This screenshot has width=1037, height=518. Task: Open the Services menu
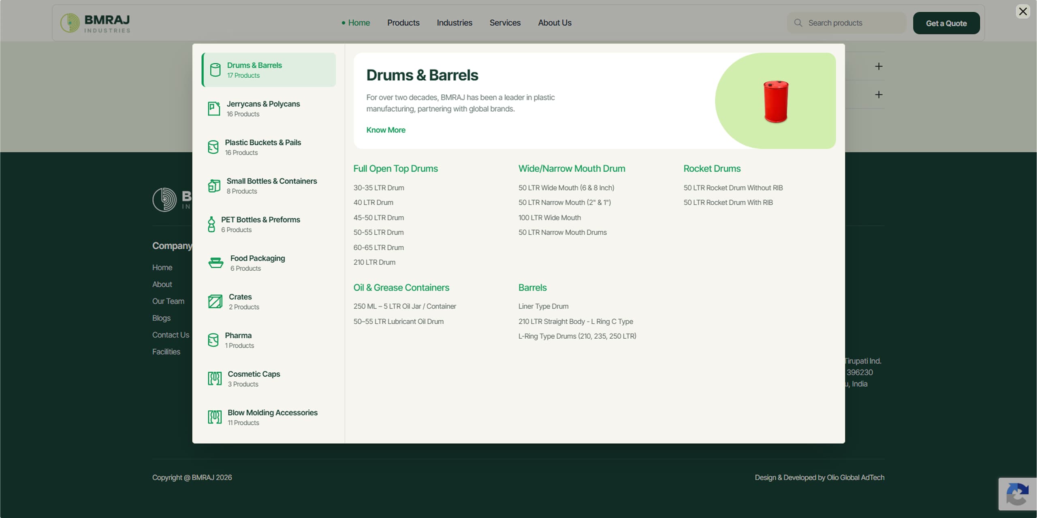point(505,23)
